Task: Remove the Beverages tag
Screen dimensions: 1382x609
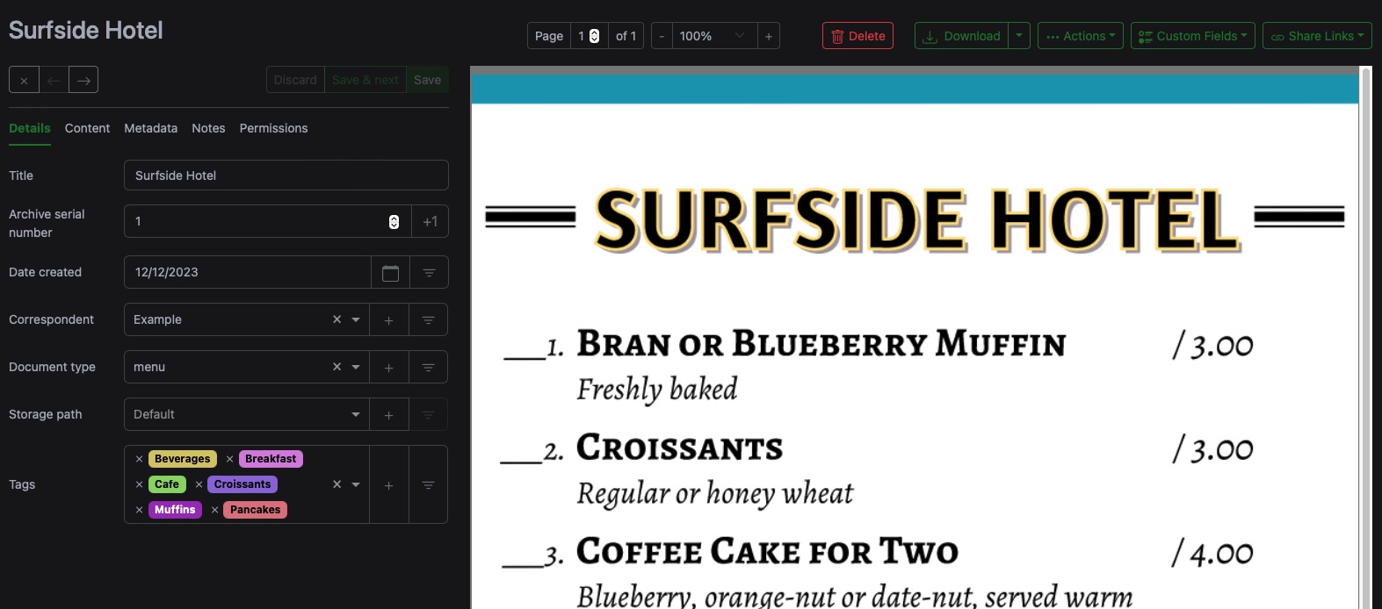Action: 139,459
